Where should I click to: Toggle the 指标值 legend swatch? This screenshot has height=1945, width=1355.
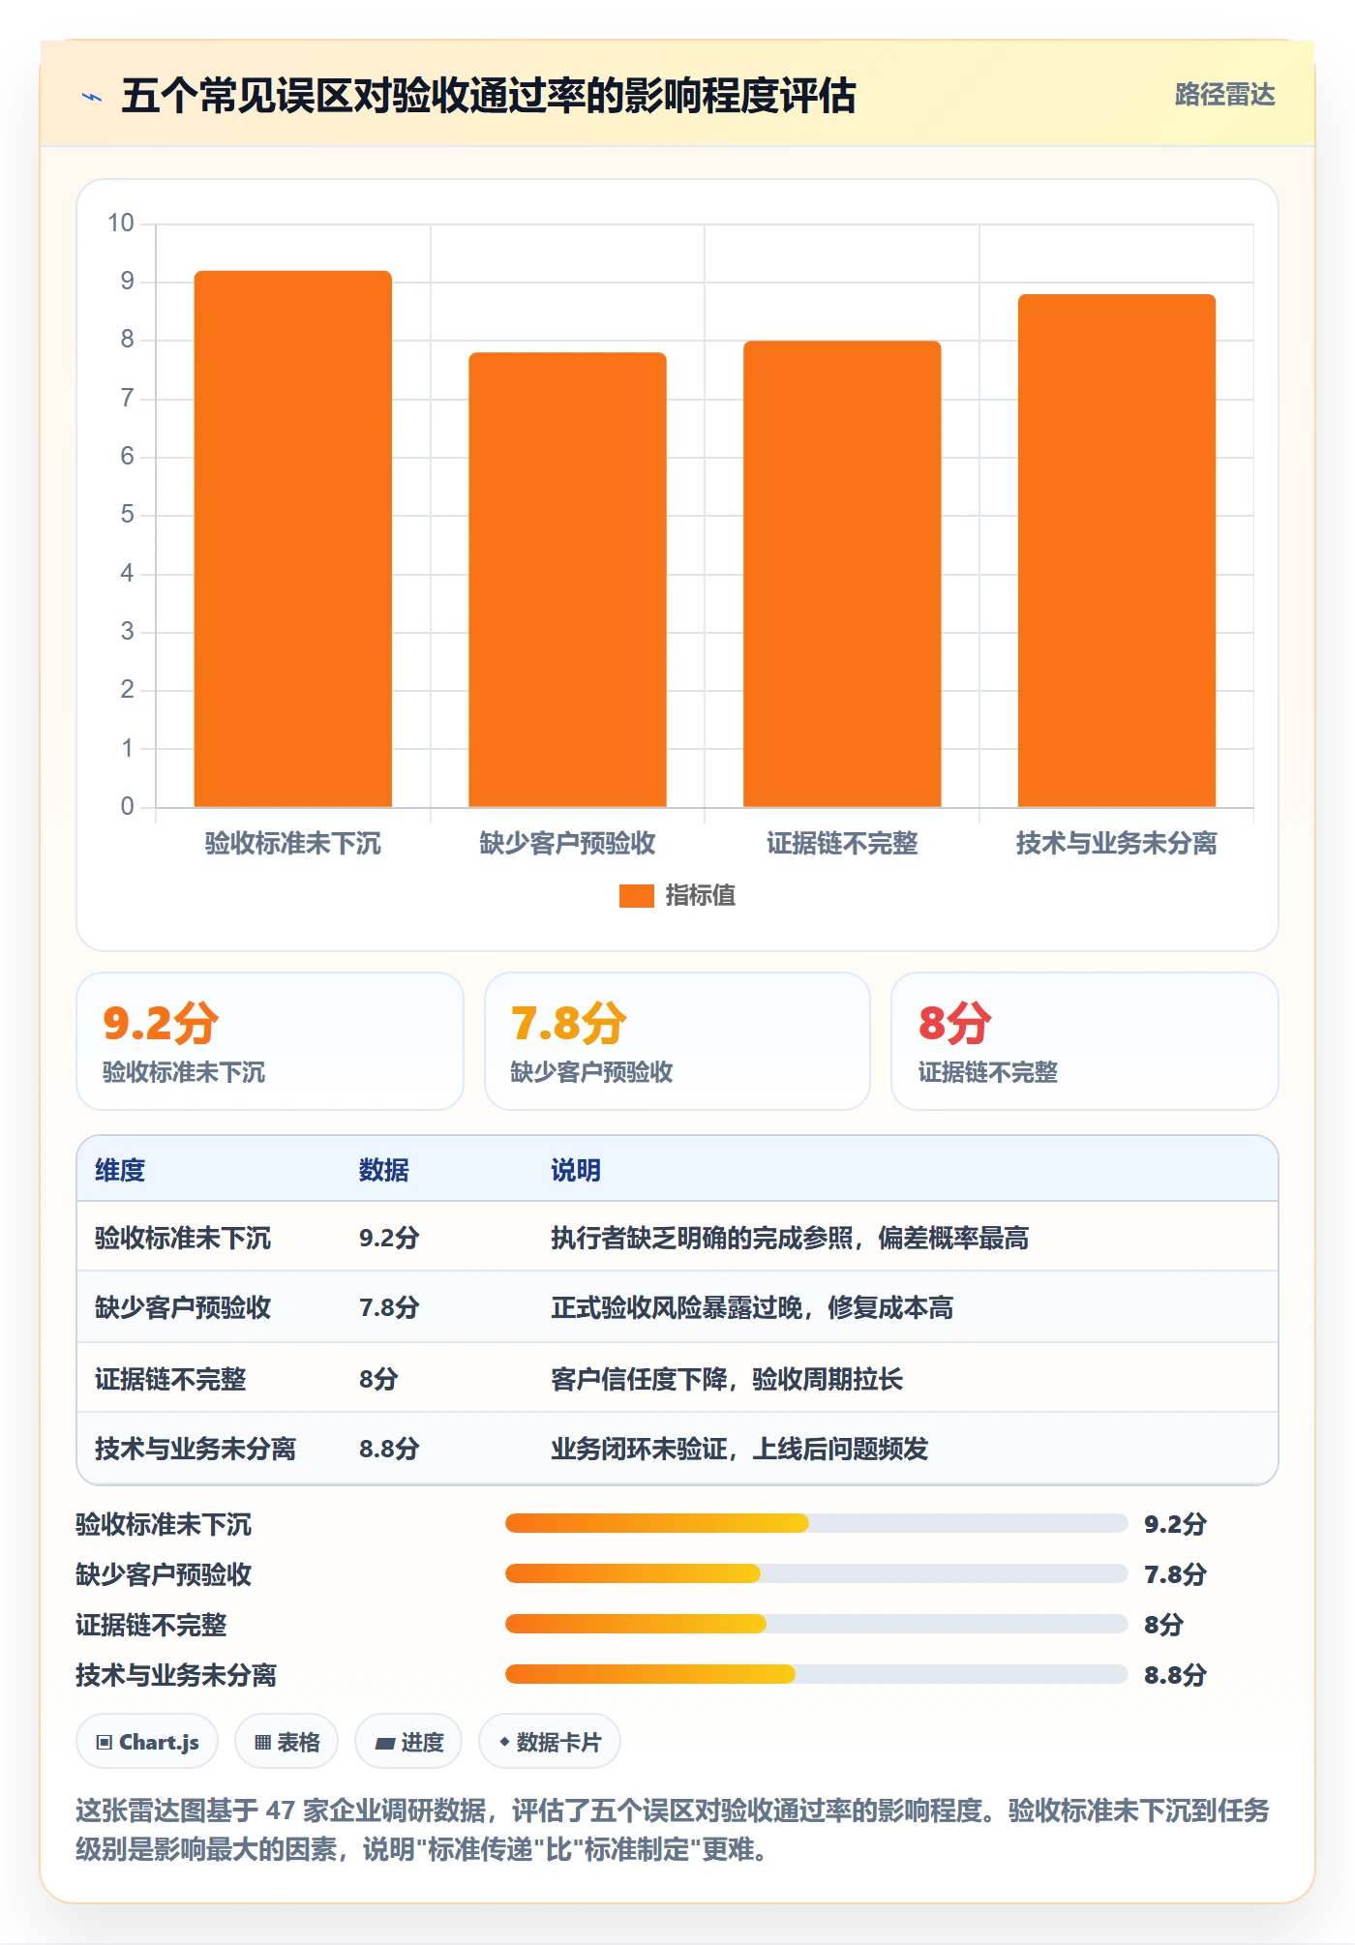tap(636, 896)
